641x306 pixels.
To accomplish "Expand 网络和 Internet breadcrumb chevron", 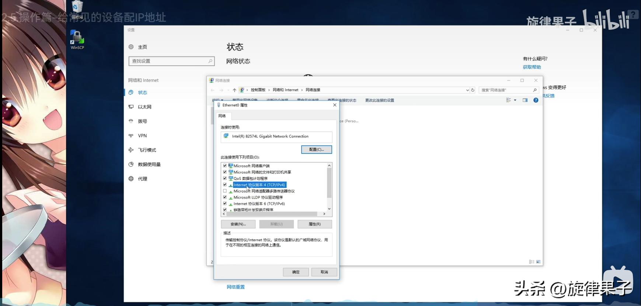I will pyautogui.click(x=302, y=90).
